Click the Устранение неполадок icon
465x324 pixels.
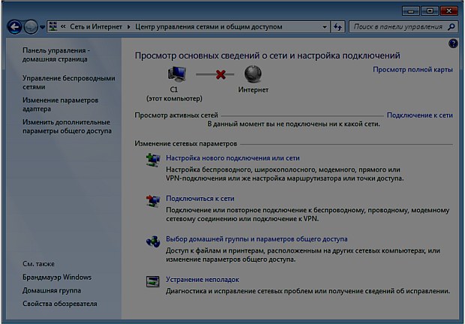click(x=153, y=280)
